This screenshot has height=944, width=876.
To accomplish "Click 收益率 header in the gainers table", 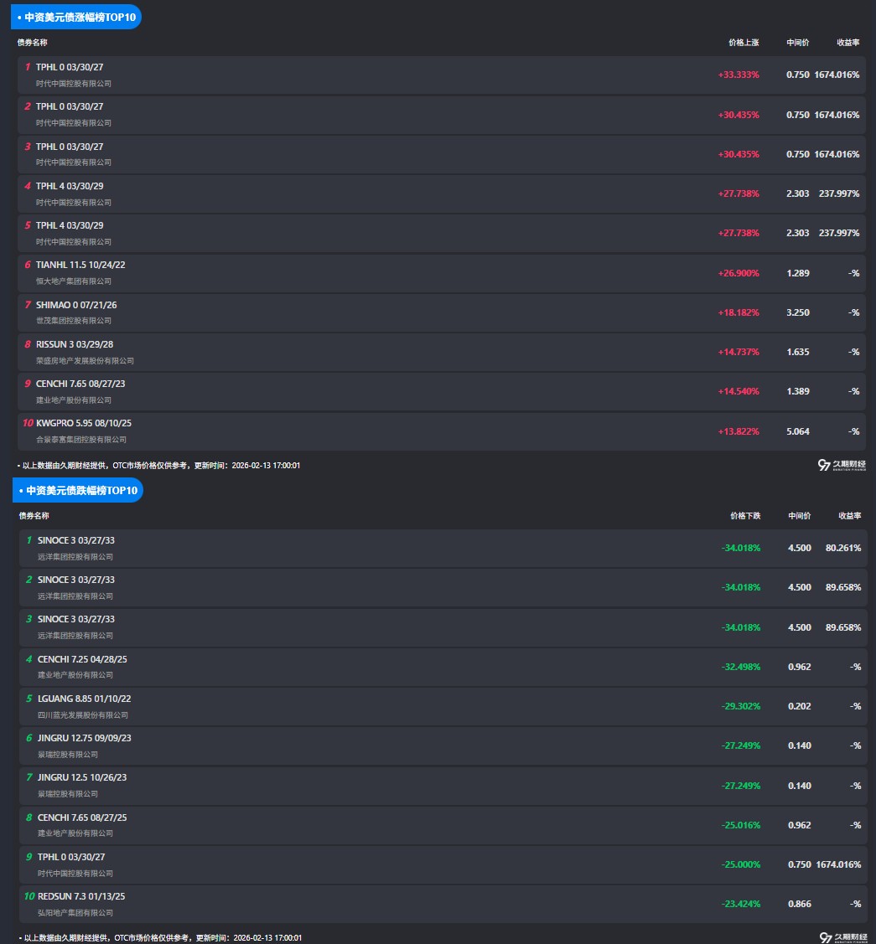I will (847, 43).
